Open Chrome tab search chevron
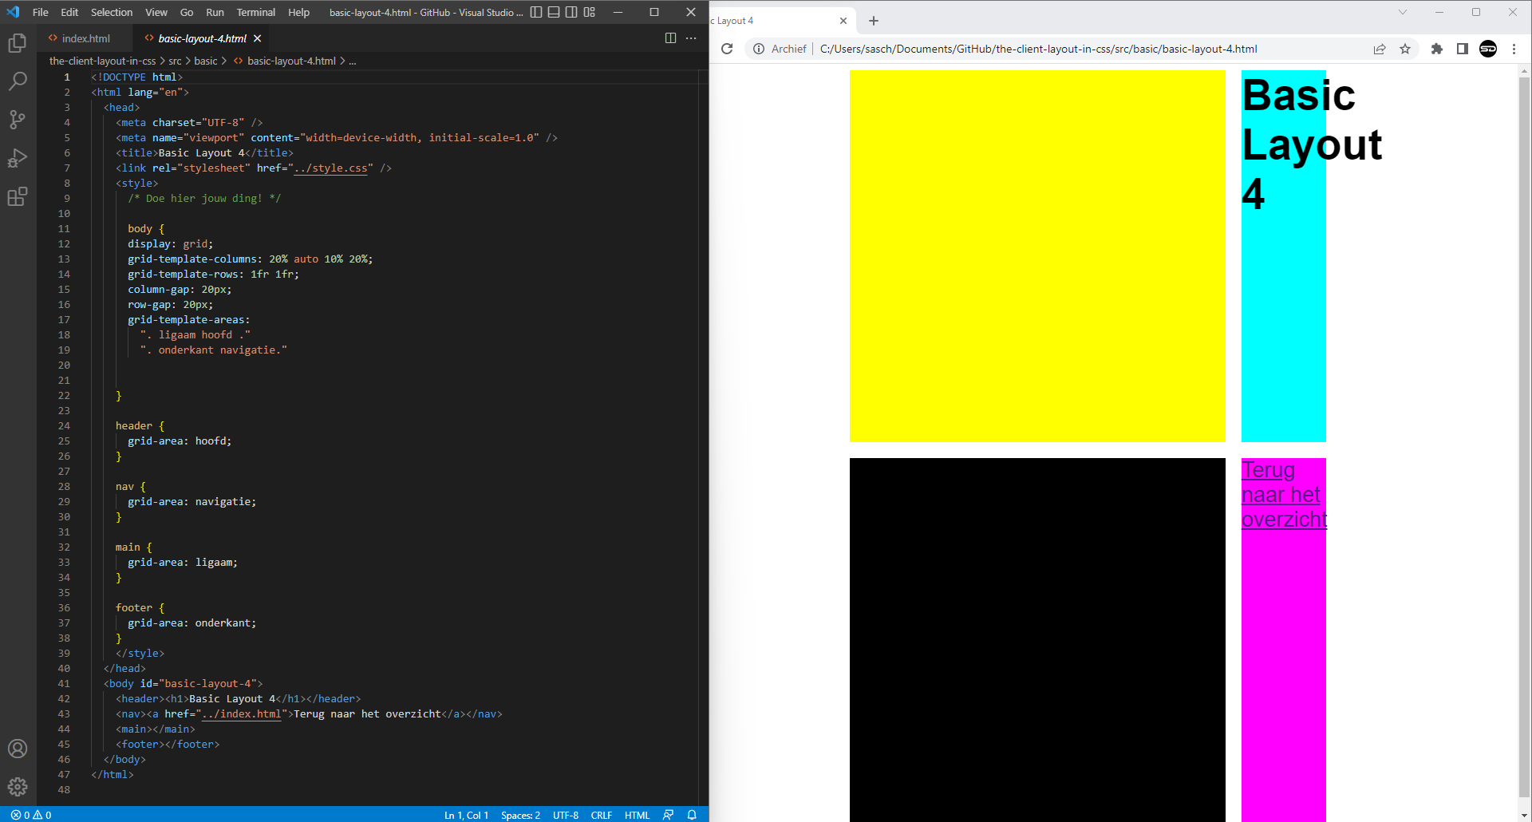This screenshot has width=1532, height=822. coord(1402,12)
